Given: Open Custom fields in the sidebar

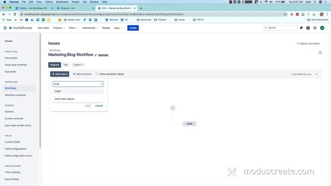Looking at the screenshot, I should [12, 142].
